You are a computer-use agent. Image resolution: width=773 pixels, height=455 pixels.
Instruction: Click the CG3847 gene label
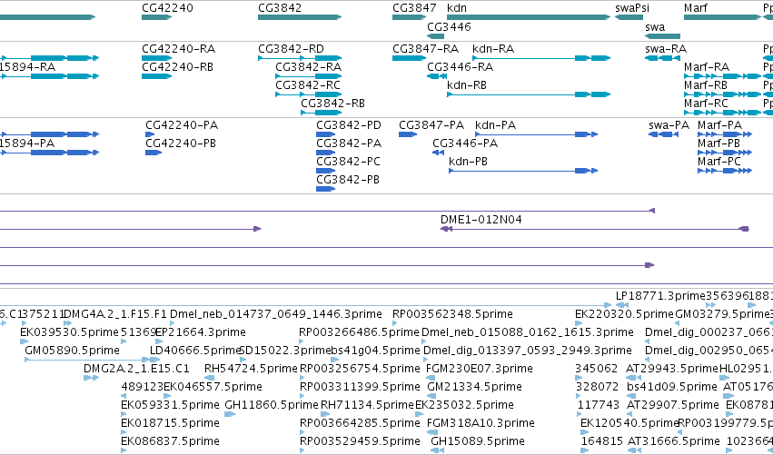click(414, 8)
